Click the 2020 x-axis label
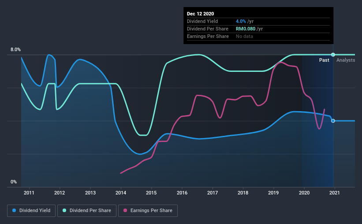The width and height of the screenshot is (362, 224). (304, 193)
